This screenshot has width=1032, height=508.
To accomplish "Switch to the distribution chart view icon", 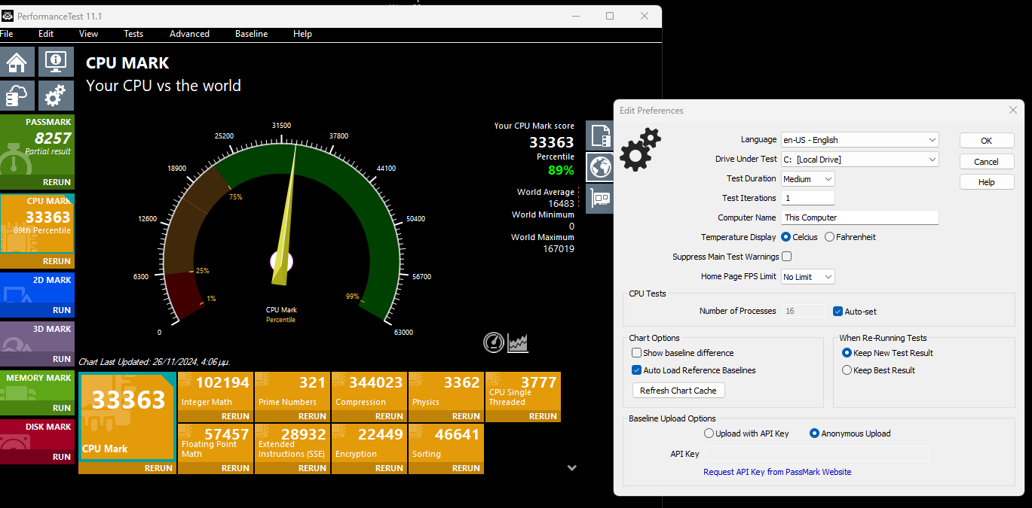I will click(518, 342).
